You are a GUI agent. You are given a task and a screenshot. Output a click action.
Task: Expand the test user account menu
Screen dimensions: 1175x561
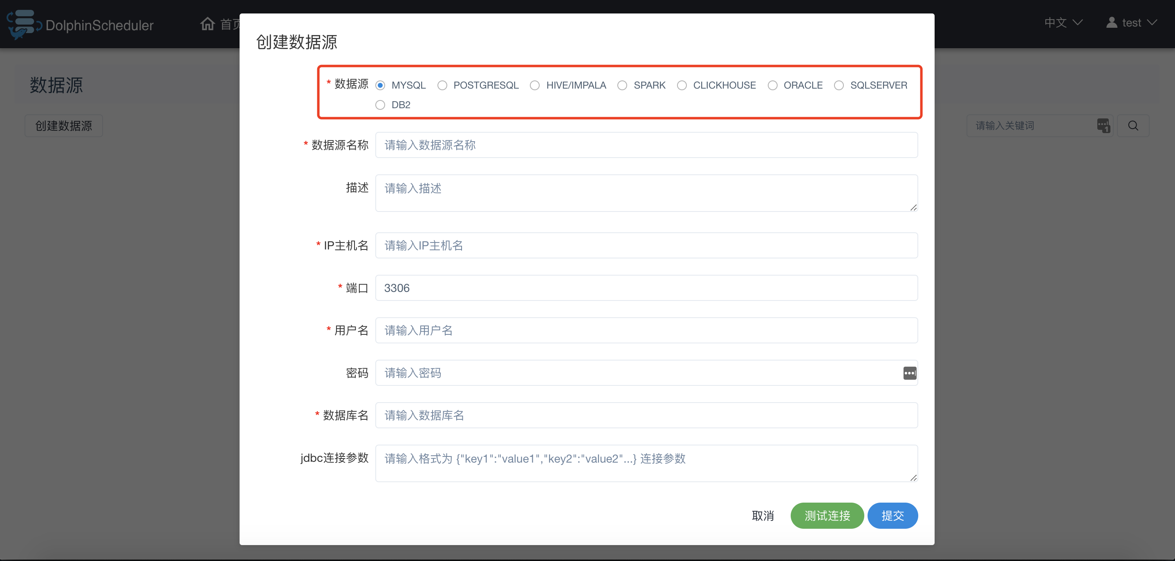click(x=1131, y=22)
